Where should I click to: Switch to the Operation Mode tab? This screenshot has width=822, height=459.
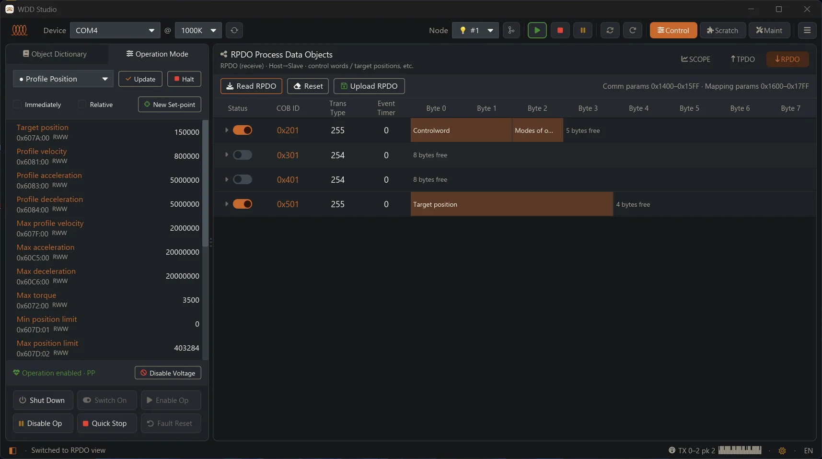[157, 54]
